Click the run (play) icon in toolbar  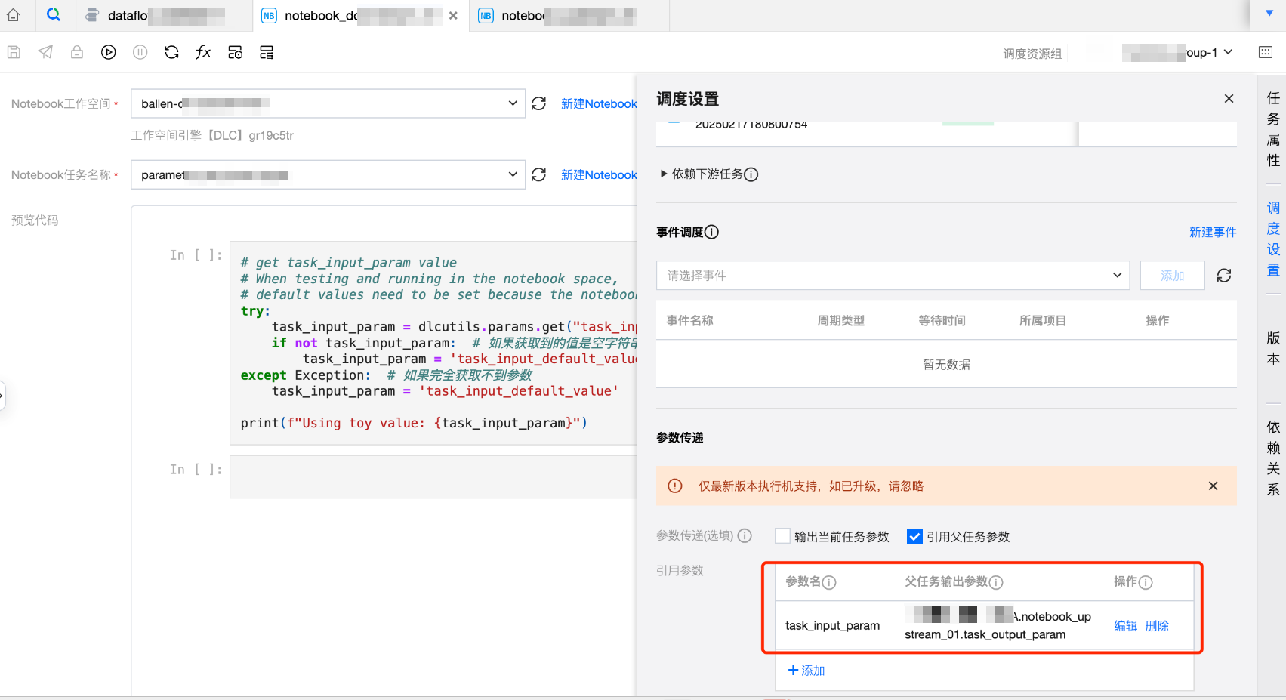pos(109,52)
